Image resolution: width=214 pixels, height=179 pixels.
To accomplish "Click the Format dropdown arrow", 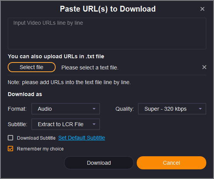I will [94, 109].
